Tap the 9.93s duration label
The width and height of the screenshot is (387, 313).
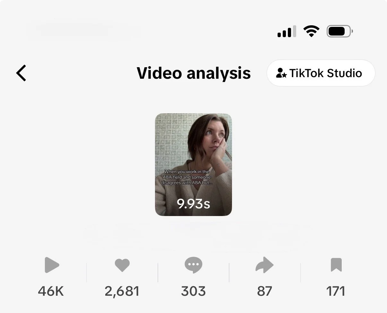[193, 204]
